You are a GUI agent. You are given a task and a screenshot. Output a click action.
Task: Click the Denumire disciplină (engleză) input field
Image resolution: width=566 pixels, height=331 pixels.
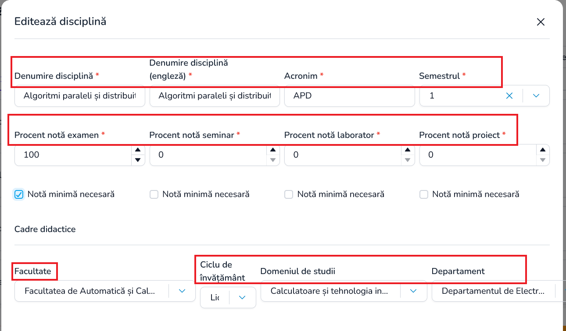[215, 95]
